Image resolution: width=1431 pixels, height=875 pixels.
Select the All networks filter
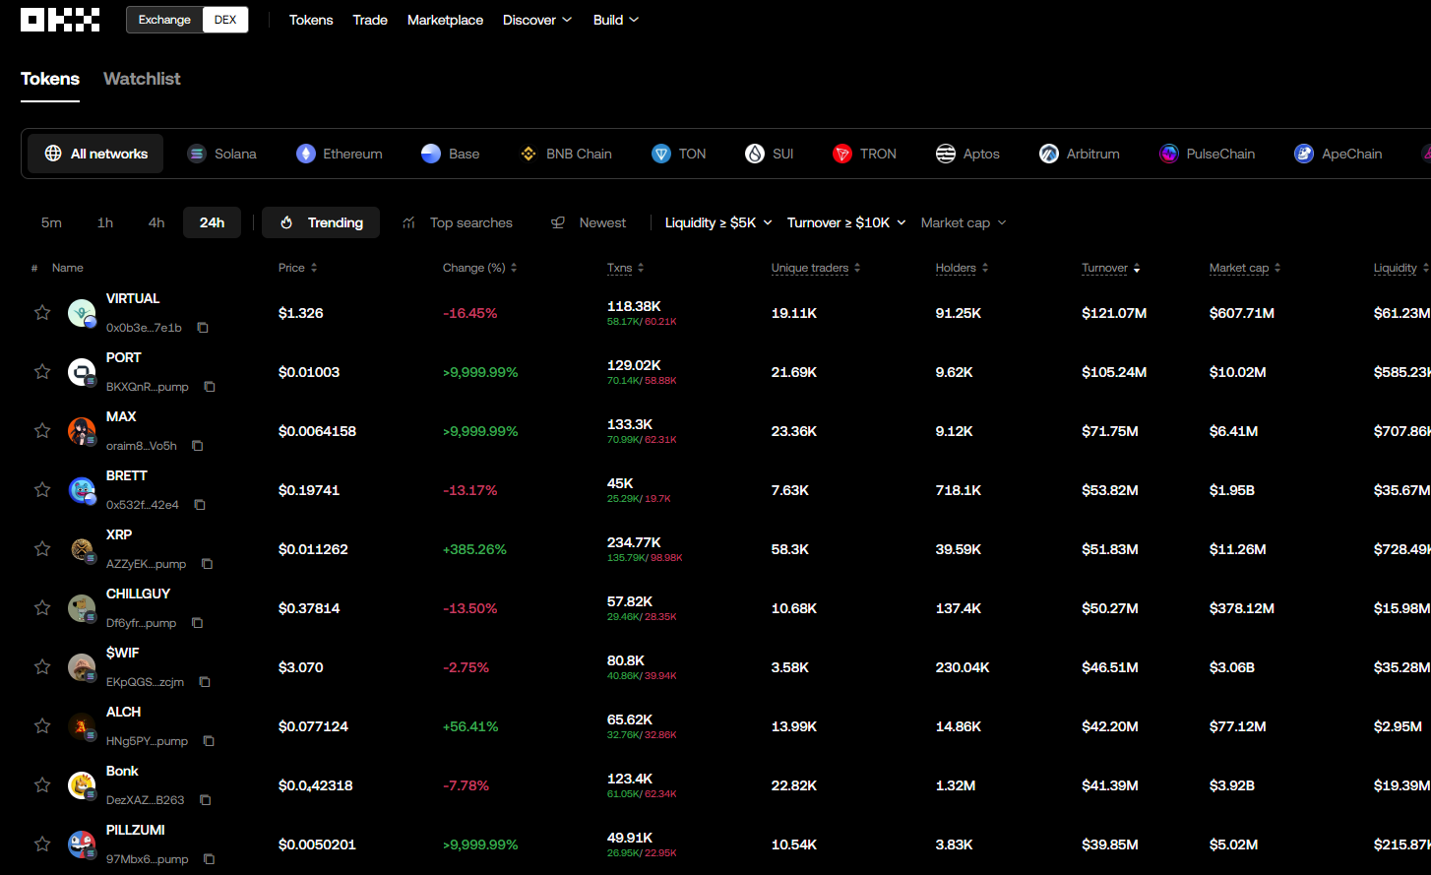pyautogui.click(x=95, y=154)
